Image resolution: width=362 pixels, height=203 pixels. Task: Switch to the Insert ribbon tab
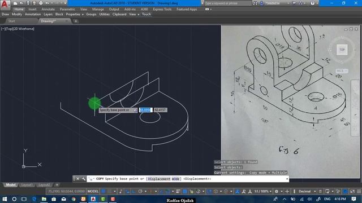(32, 9)
